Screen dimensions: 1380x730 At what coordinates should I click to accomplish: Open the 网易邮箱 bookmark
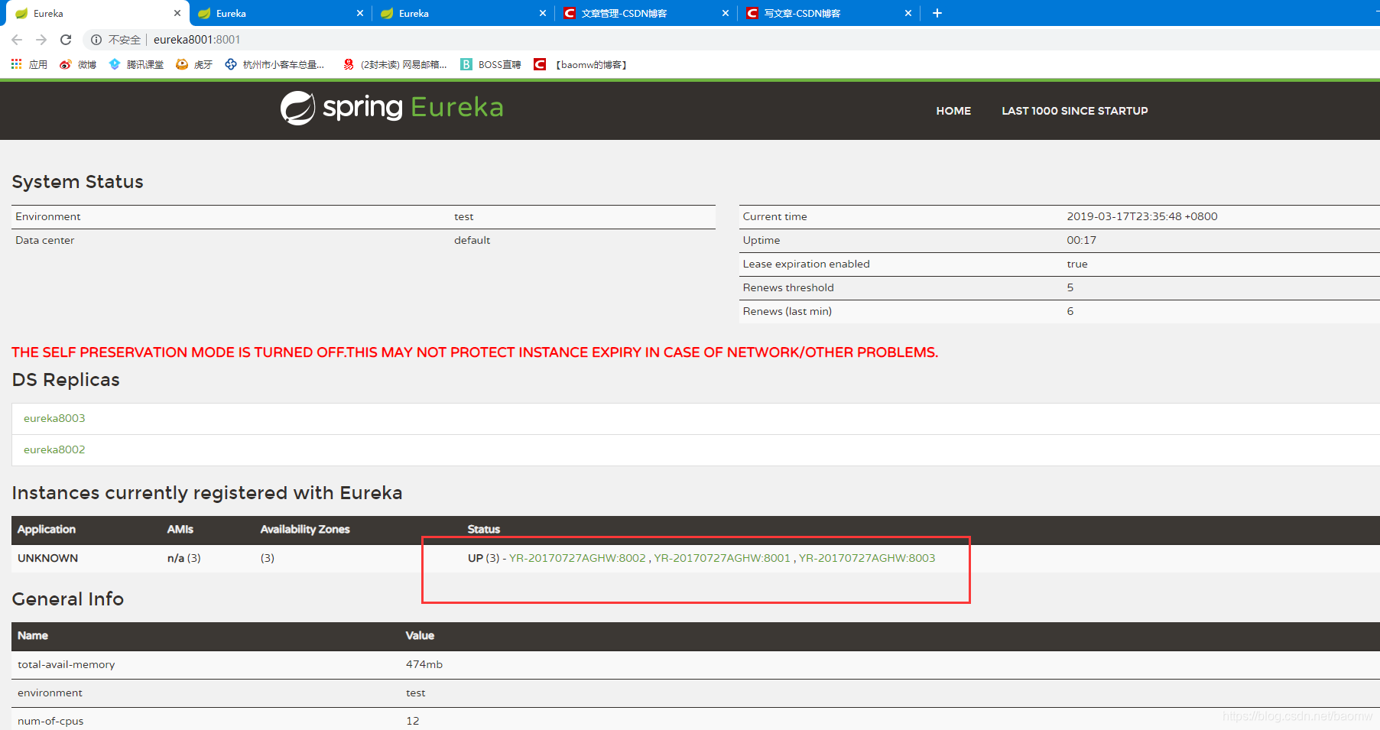(x=395, y=64)
